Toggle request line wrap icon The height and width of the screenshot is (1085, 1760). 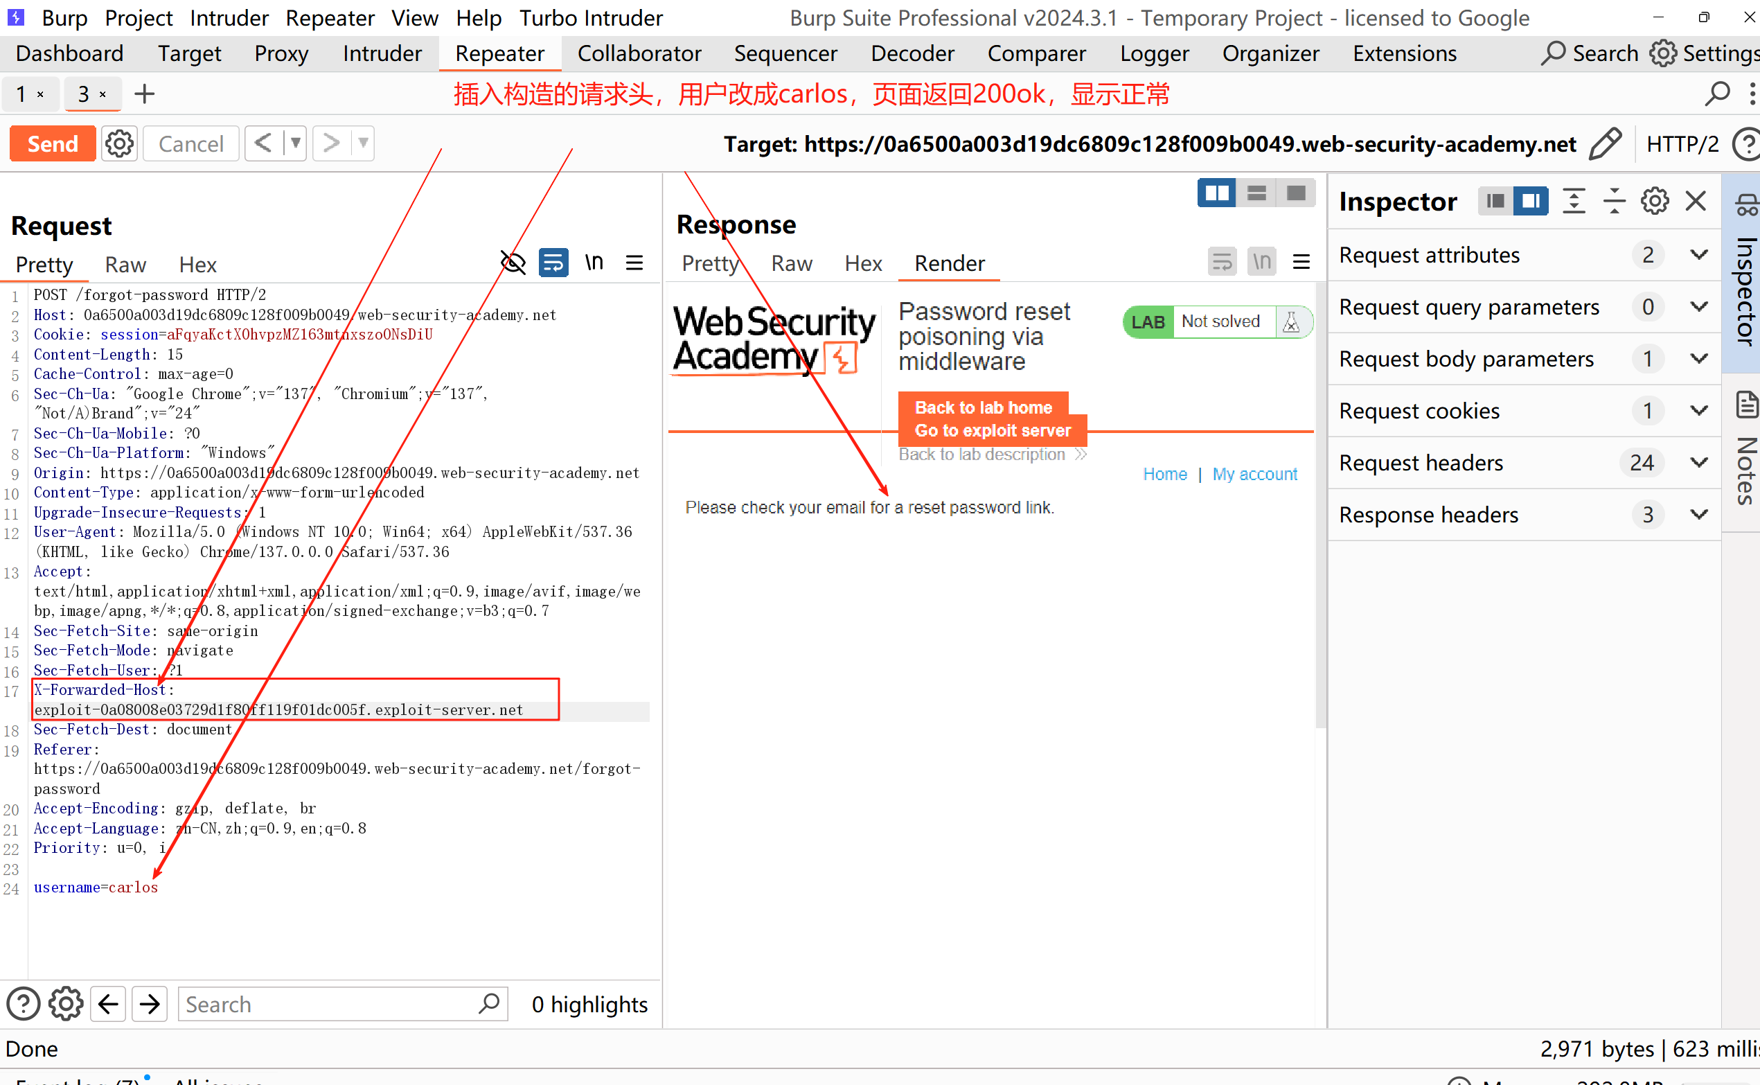pyautogui.click(x=553, y=263)
